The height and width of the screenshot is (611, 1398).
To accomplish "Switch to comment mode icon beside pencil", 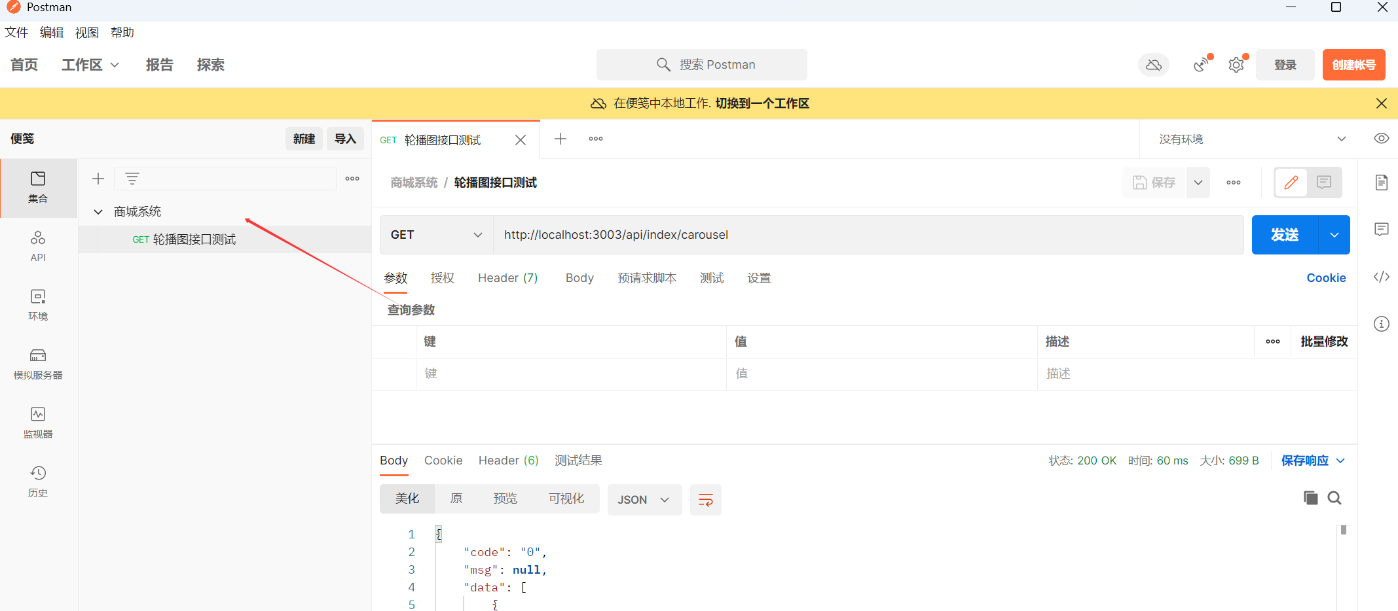I will point(1324,183).
